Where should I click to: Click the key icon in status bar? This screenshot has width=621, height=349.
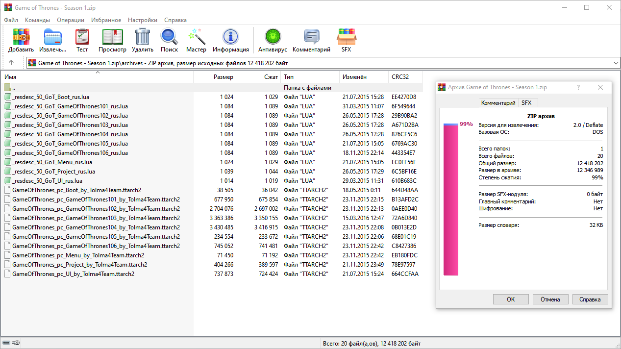click(16, 343)
